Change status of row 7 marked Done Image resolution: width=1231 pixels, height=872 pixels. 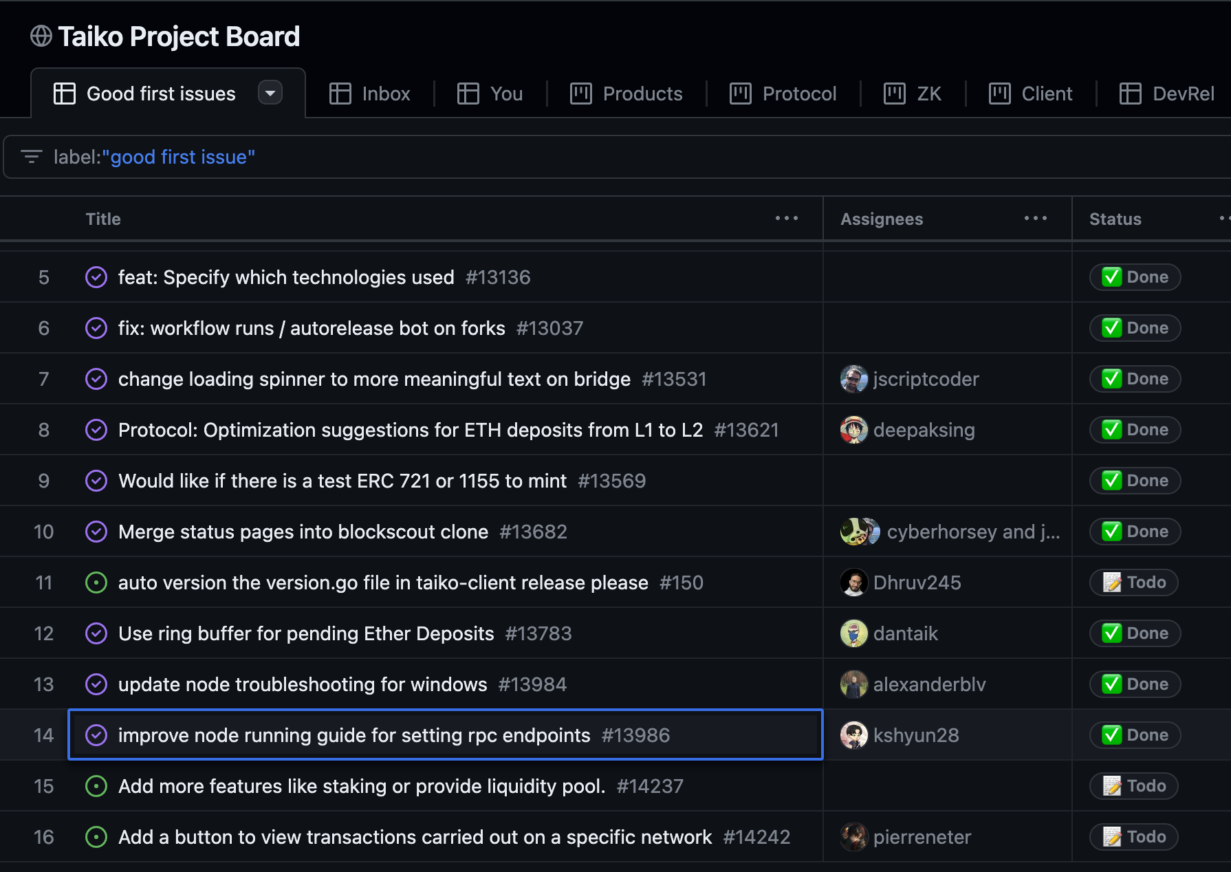pyautogui.click(x=1135, y=379)
